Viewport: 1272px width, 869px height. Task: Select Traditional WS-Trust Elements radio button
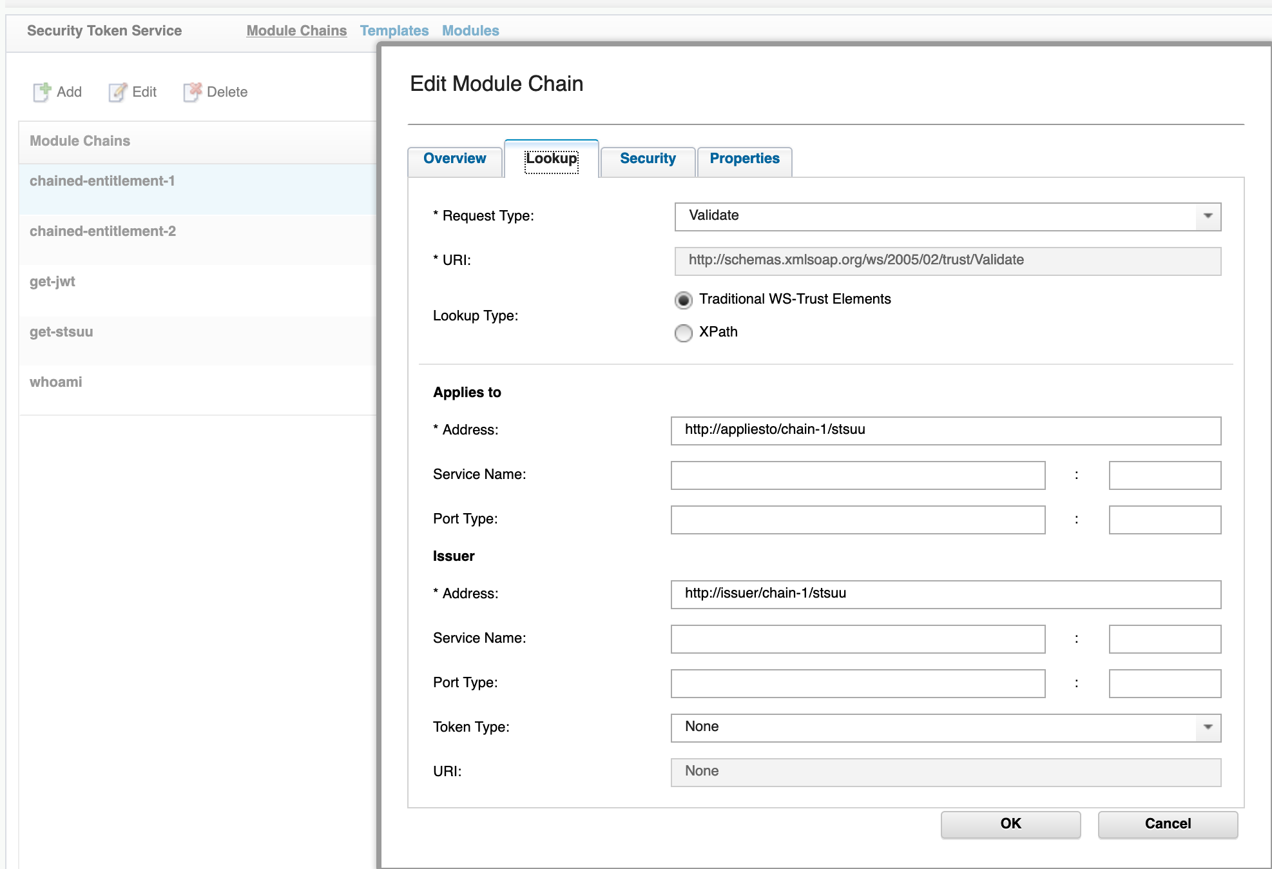[x=683, y=300]
